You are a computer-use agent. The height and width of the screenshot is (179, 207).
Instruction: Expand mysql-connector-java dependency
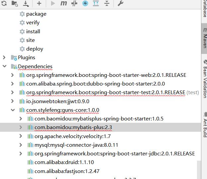[x=21, y=145]
